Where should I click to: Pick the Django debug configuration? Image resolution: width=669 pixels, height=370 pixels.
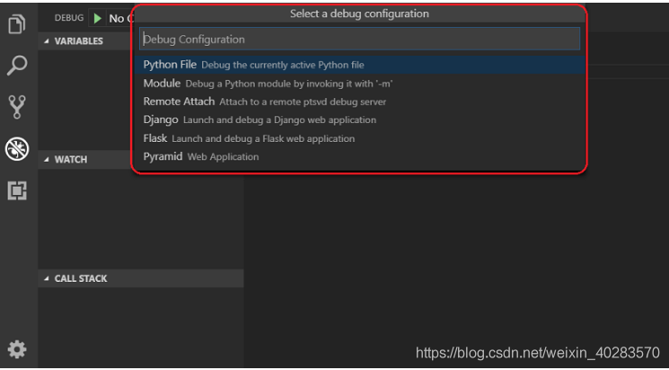pyautogui.click(x=161, y=119)
